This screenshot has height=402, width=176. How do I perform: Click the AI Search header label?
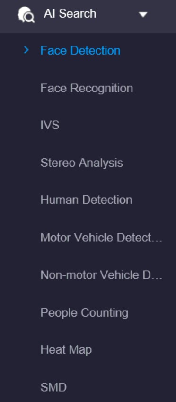coord(70,14)
